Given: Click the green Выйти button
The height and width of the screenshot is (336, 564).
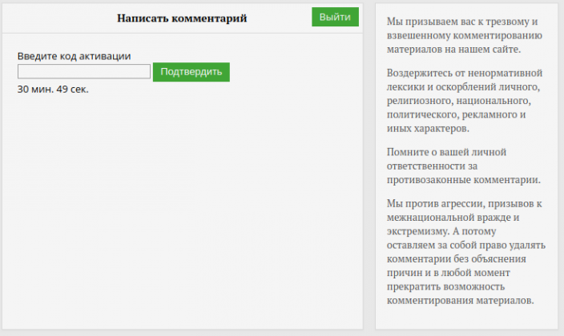Looking at the screenshot, I should pyautogui.click(x=335, y=17).
